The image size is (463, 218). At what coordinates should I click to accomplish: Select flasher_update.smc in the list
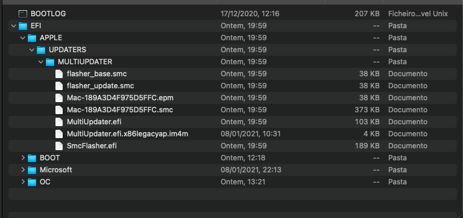[x=101, y=86]
